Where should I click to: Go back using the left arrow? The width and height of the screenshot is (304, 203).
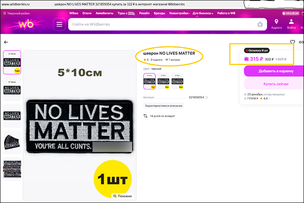[6, 42]
